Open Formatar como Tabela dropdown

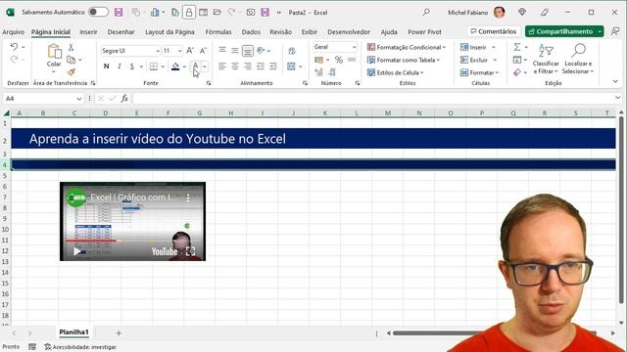pos(404,60)
